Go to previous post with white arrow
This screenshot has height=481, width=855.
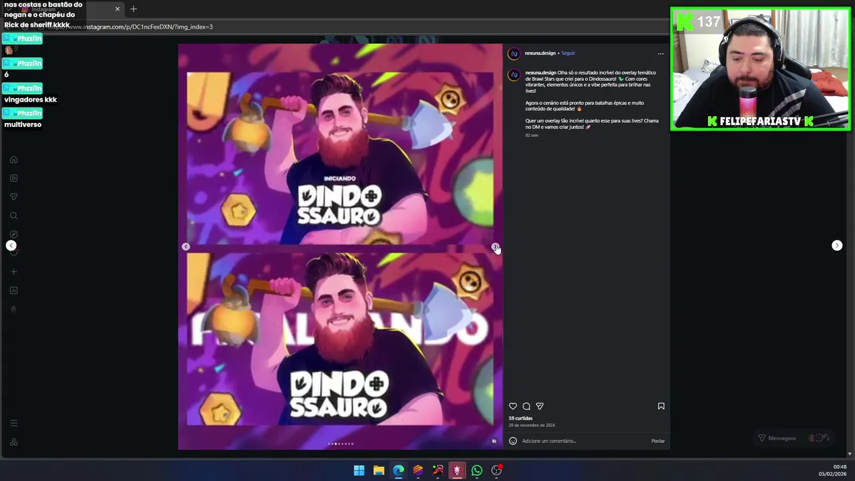click(11, 245)
